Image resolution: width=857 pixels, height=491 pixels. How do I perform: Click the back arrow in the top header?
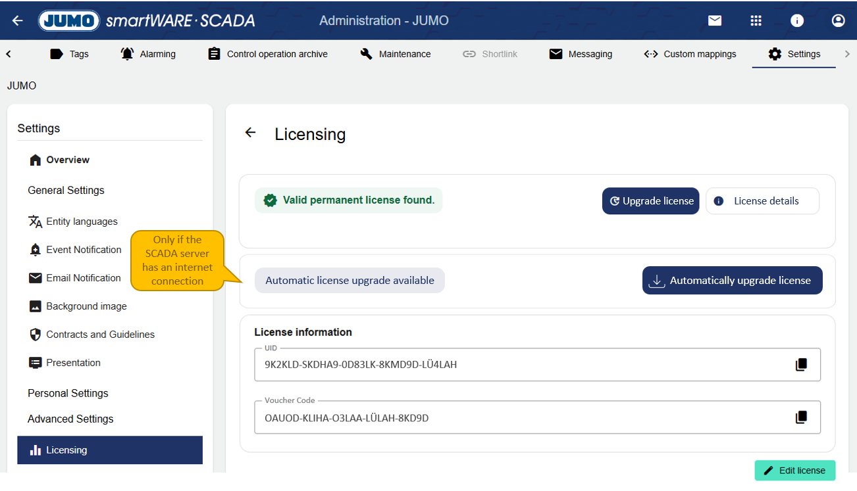point(18,20)
